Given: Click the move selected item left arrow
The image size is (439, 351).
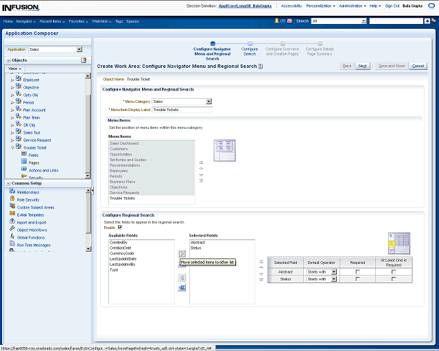Looking at the screenshot, I should pyautogui.click(x=182, y=278).
